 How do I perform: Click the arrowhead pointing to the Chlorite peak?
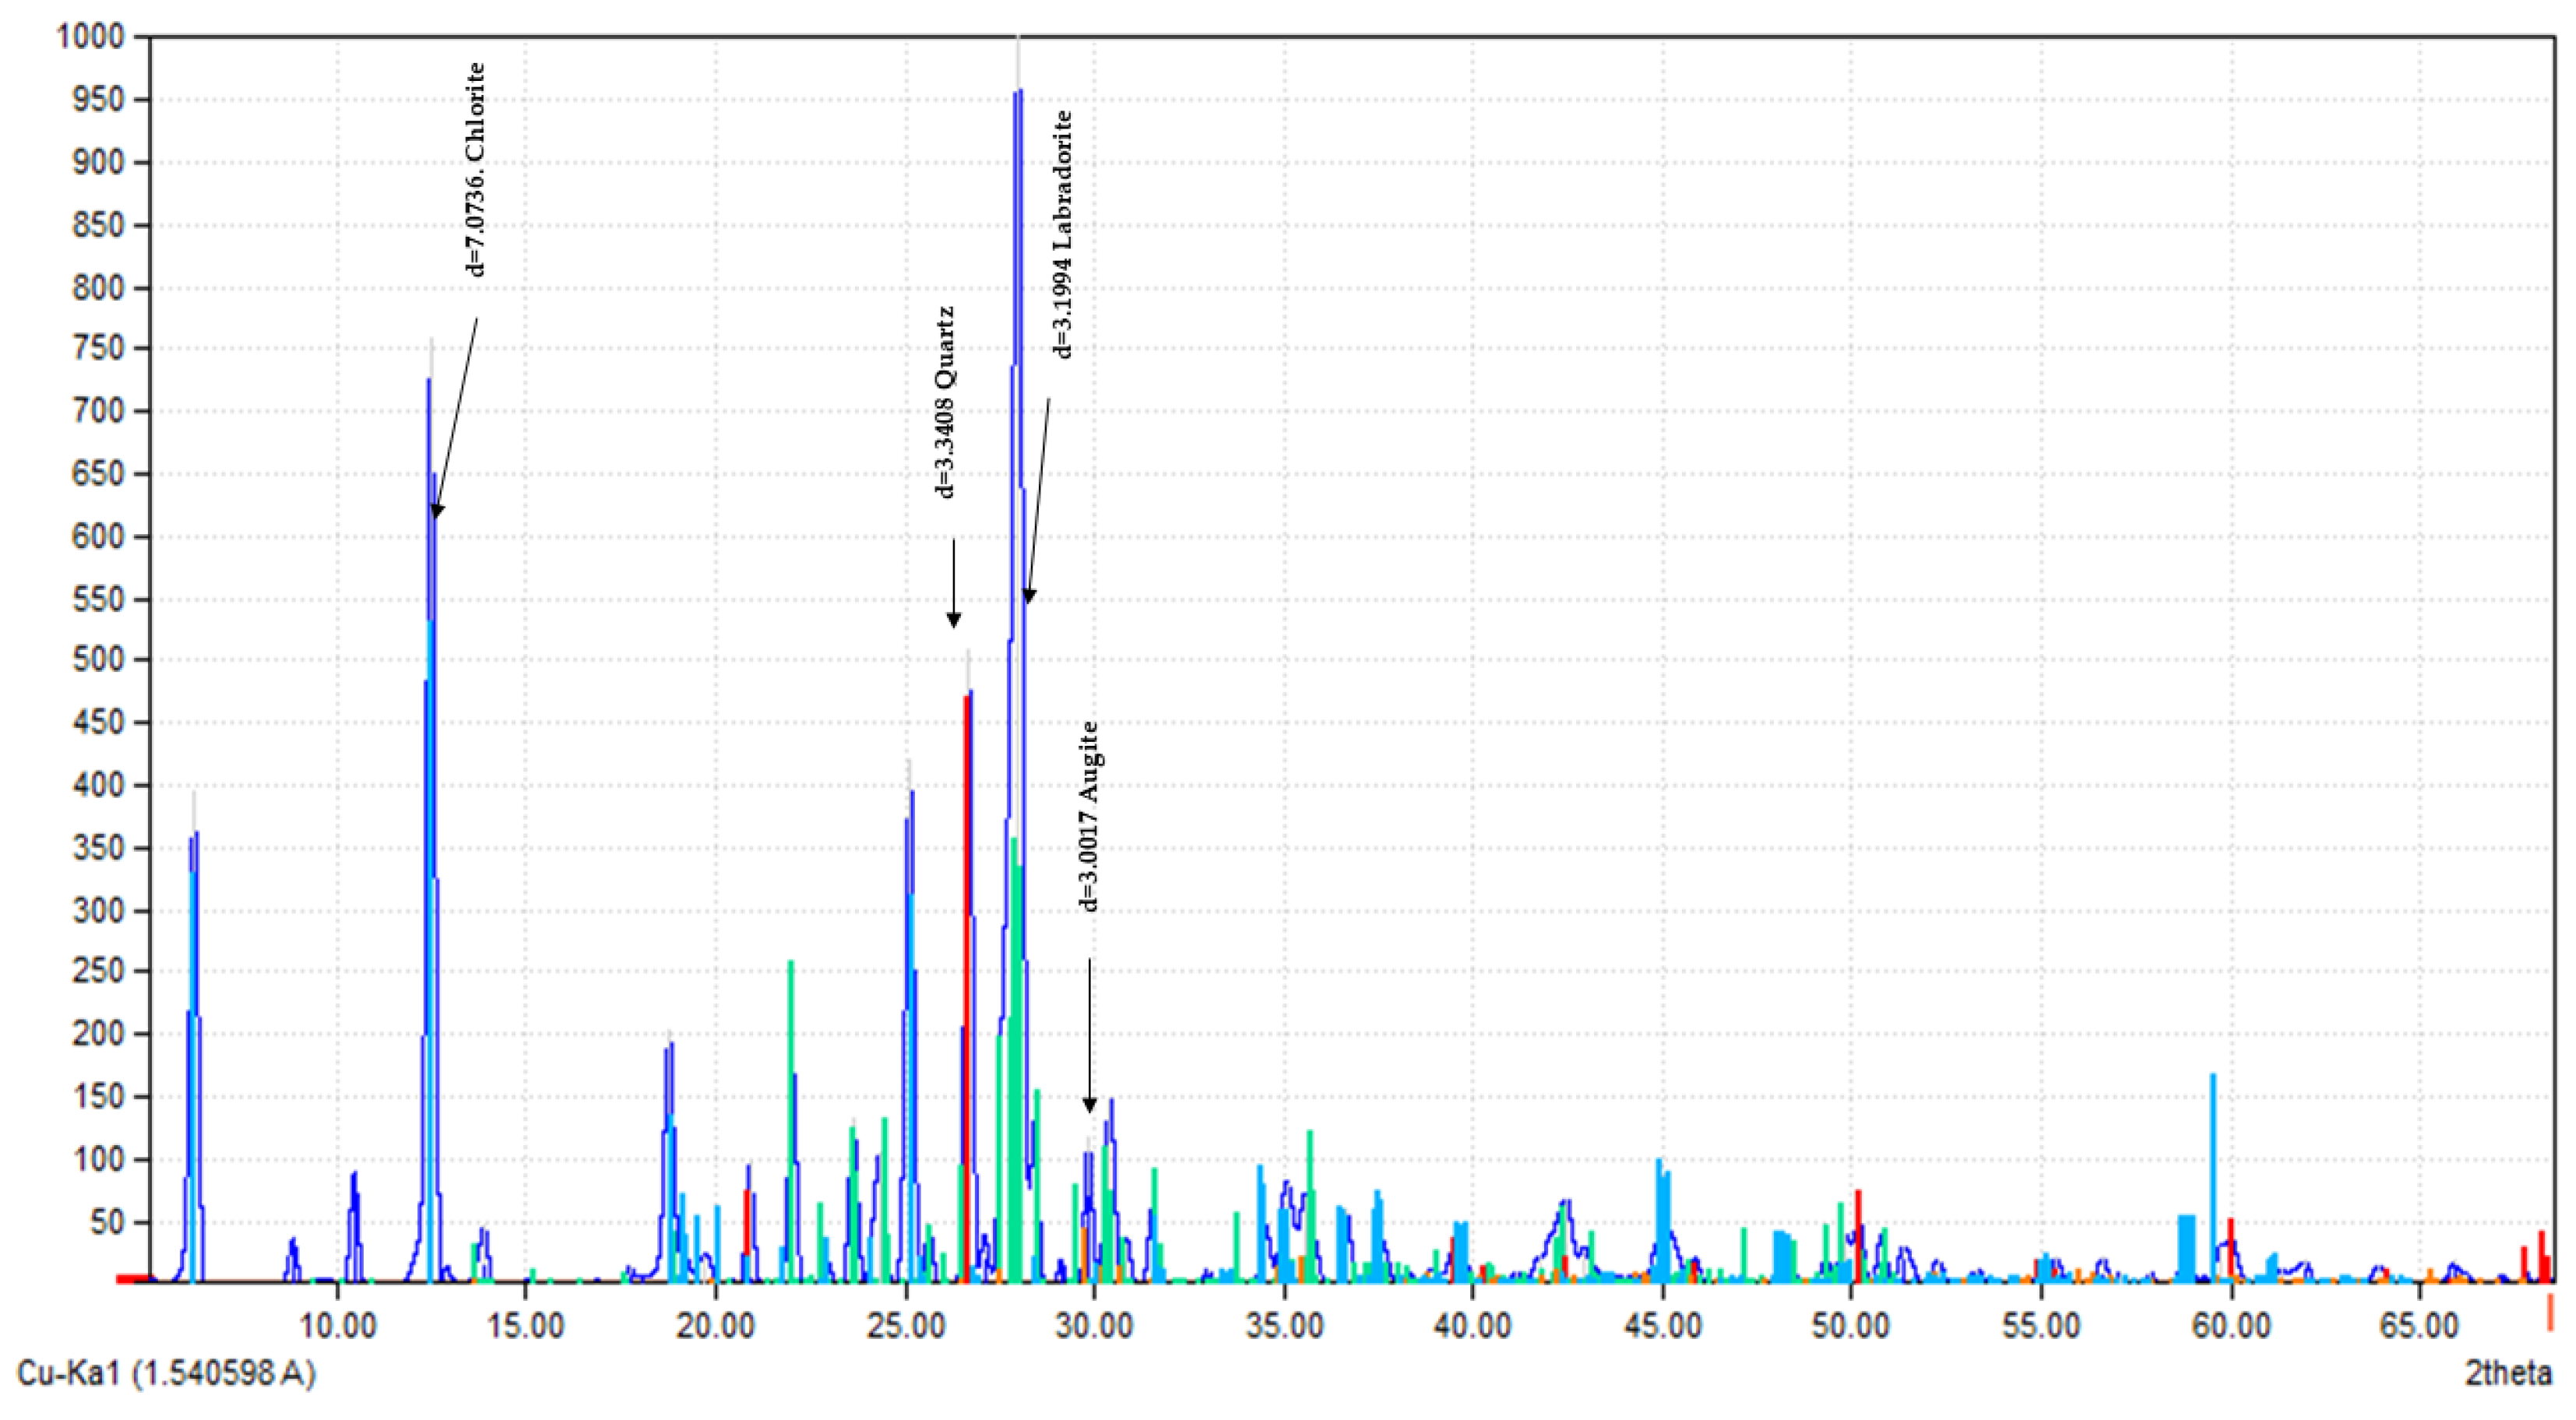[436, 510]
